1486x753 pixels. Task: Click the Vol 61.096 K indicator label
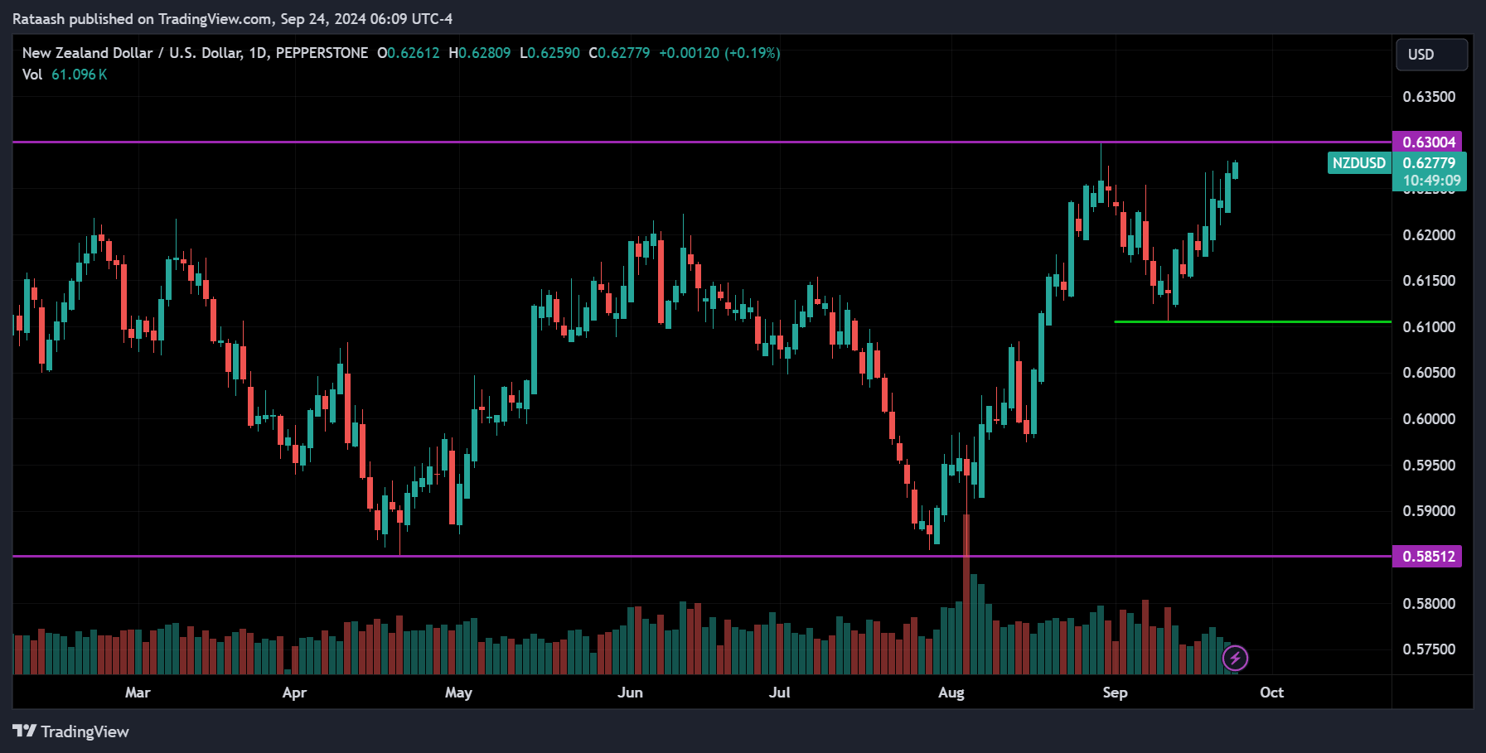(x=65, y=75)
